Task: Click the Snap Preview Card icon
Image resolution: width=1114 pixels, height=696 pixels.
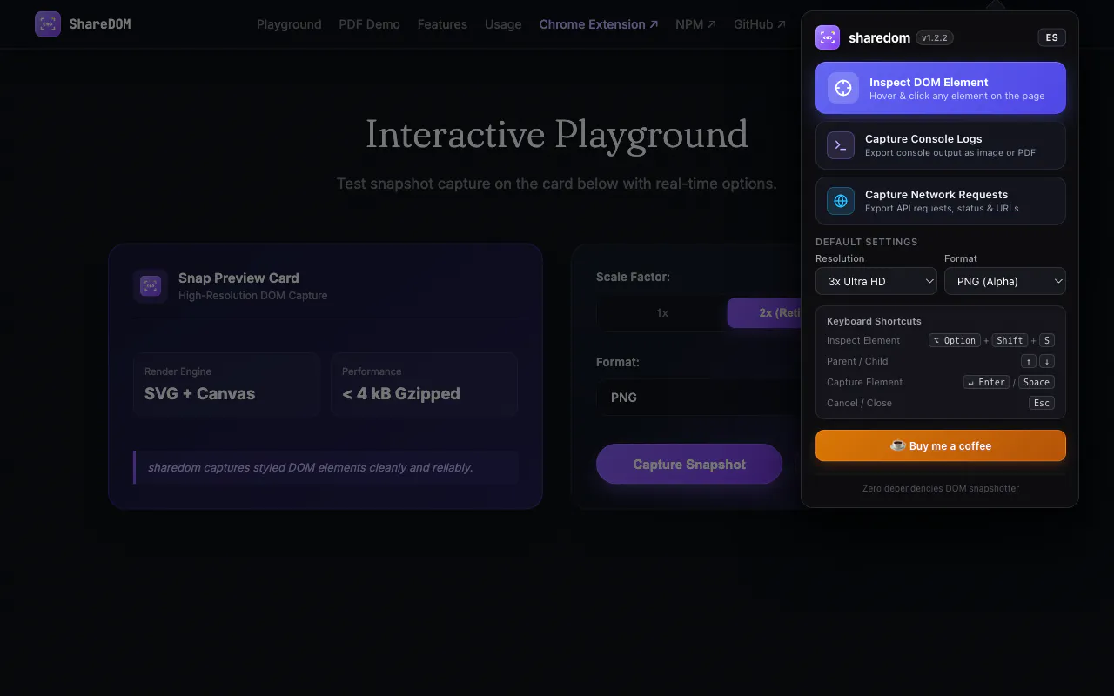Action: (151, 286)
